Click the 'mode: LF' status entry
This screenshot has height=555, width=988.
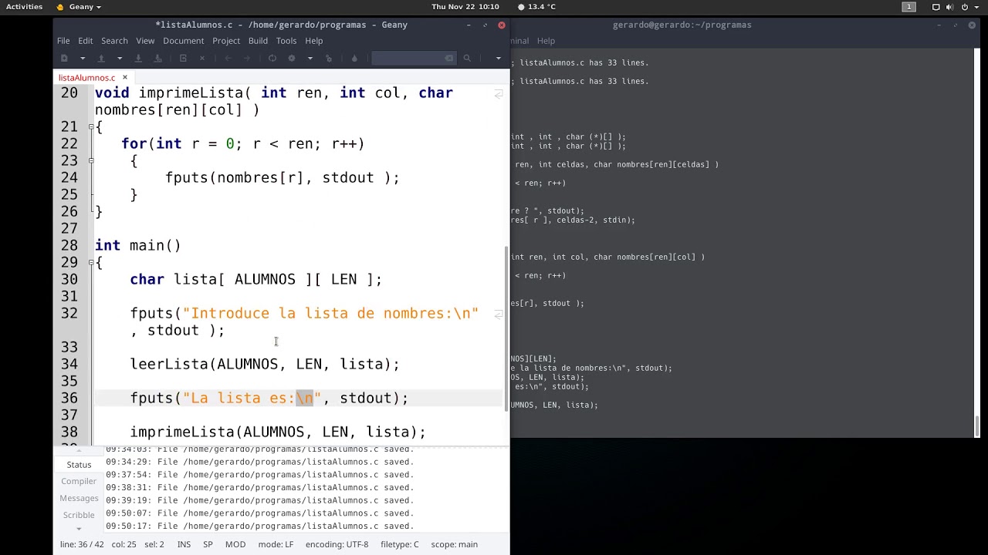(276, 544)
